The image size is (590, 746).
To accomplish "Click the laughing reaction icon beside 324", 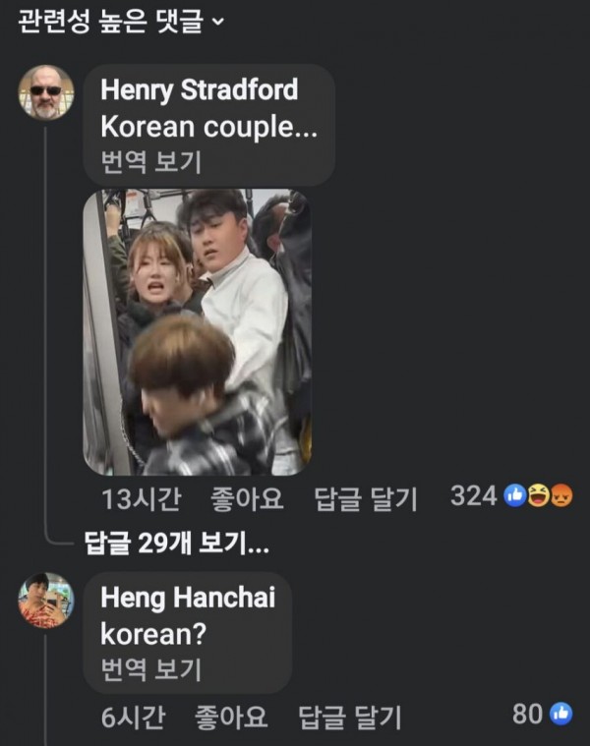I will [538, 495].
